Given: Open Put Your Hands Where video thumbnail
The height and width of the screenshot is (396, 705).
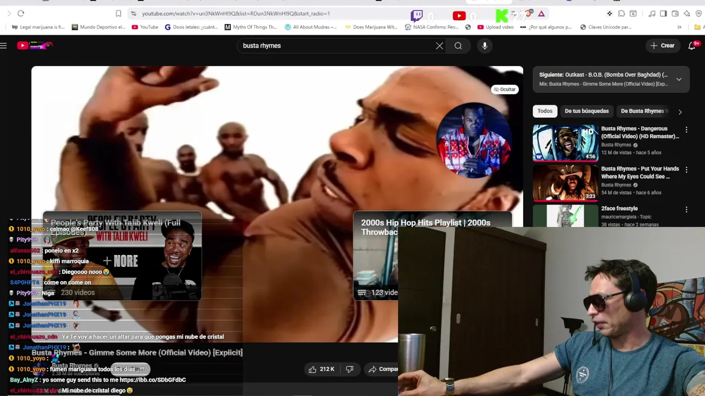Looking at the screenshot, I should [x=565, y=183].
